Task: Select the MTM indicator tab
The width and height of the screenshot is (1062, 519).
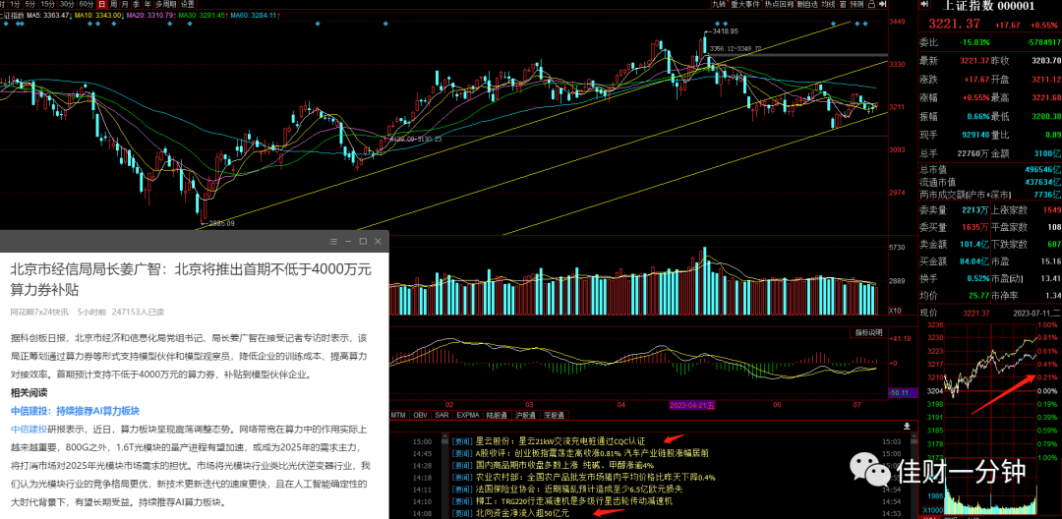Action: coord(397,415)
